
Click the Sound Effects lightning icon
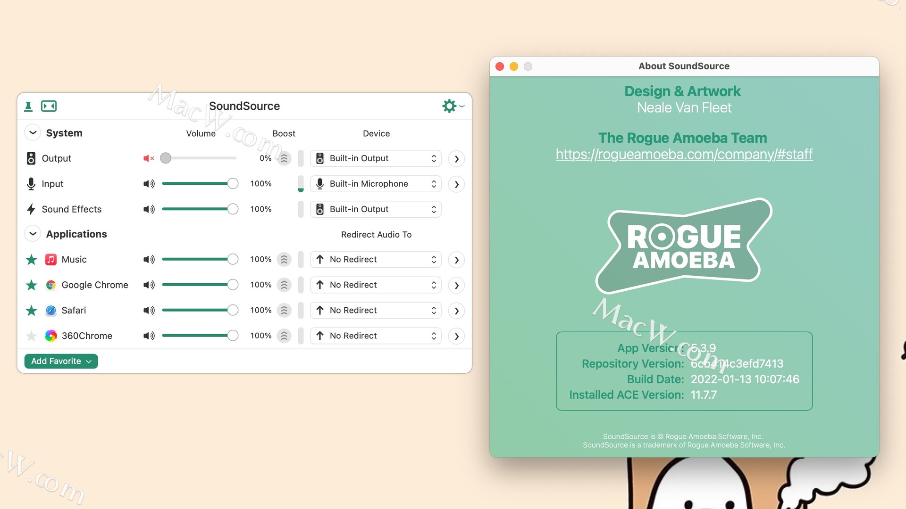[31, 209]
